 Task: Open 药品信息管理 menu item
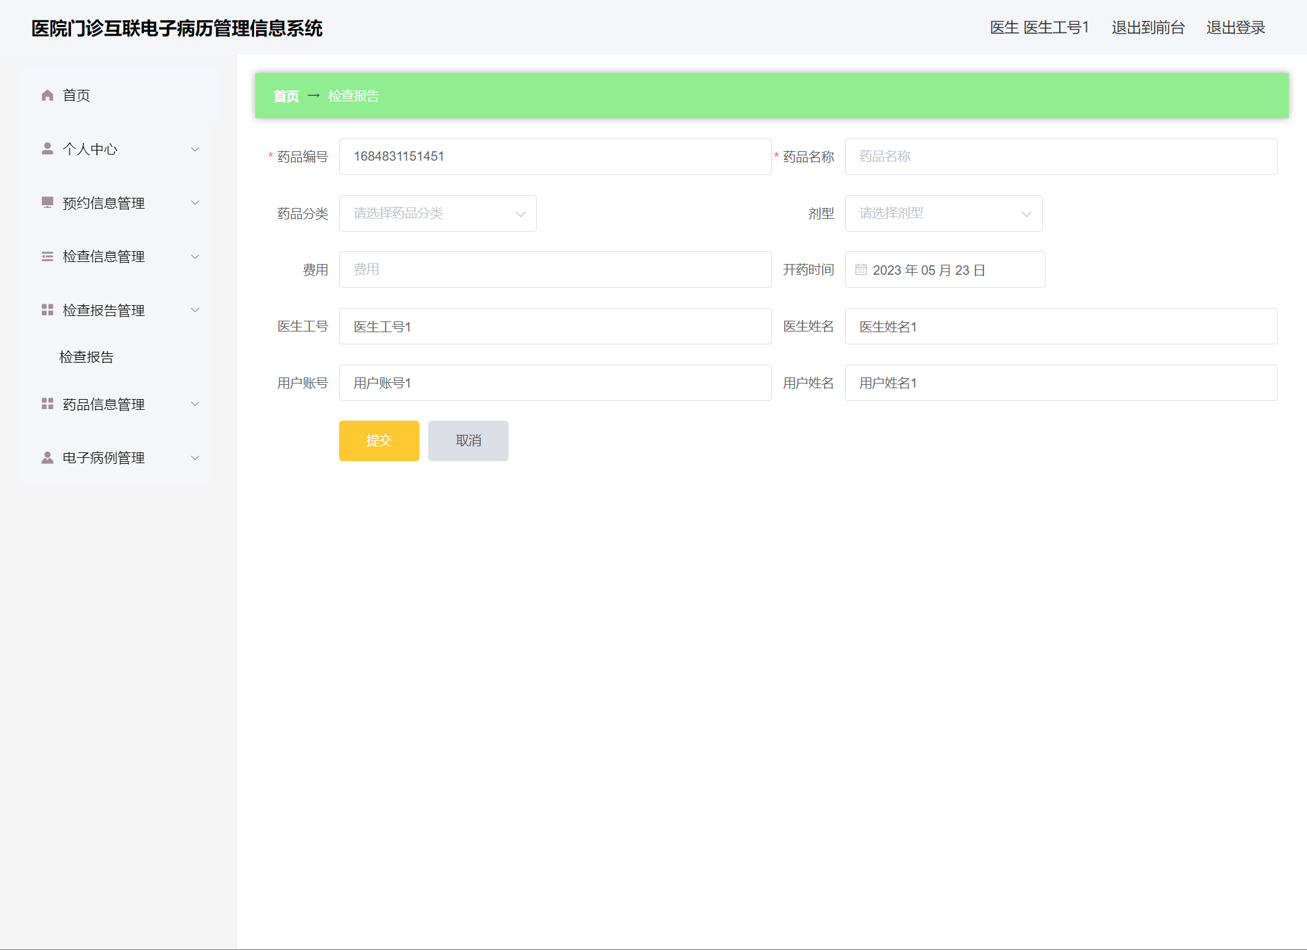tap(103, 404)
